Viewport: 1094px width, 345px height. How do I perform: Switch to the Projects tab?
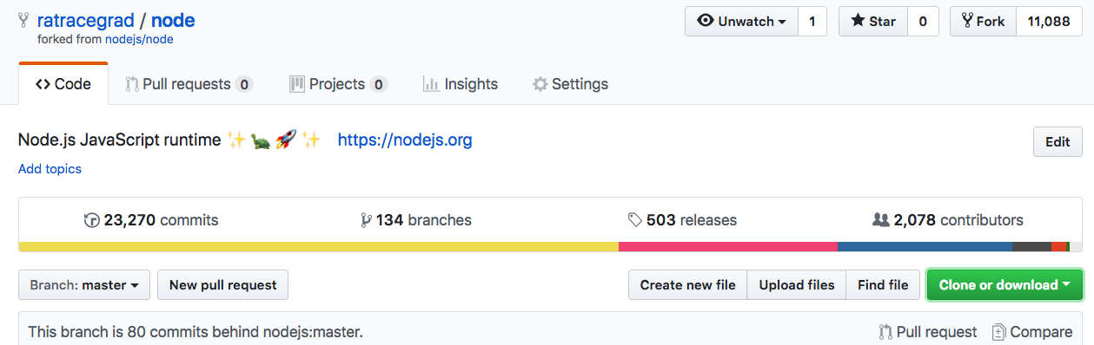click(337, 84)
